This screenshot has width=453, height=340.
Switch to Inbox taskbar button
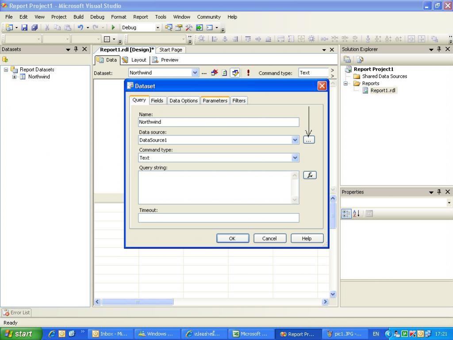[x=111, y=334]
